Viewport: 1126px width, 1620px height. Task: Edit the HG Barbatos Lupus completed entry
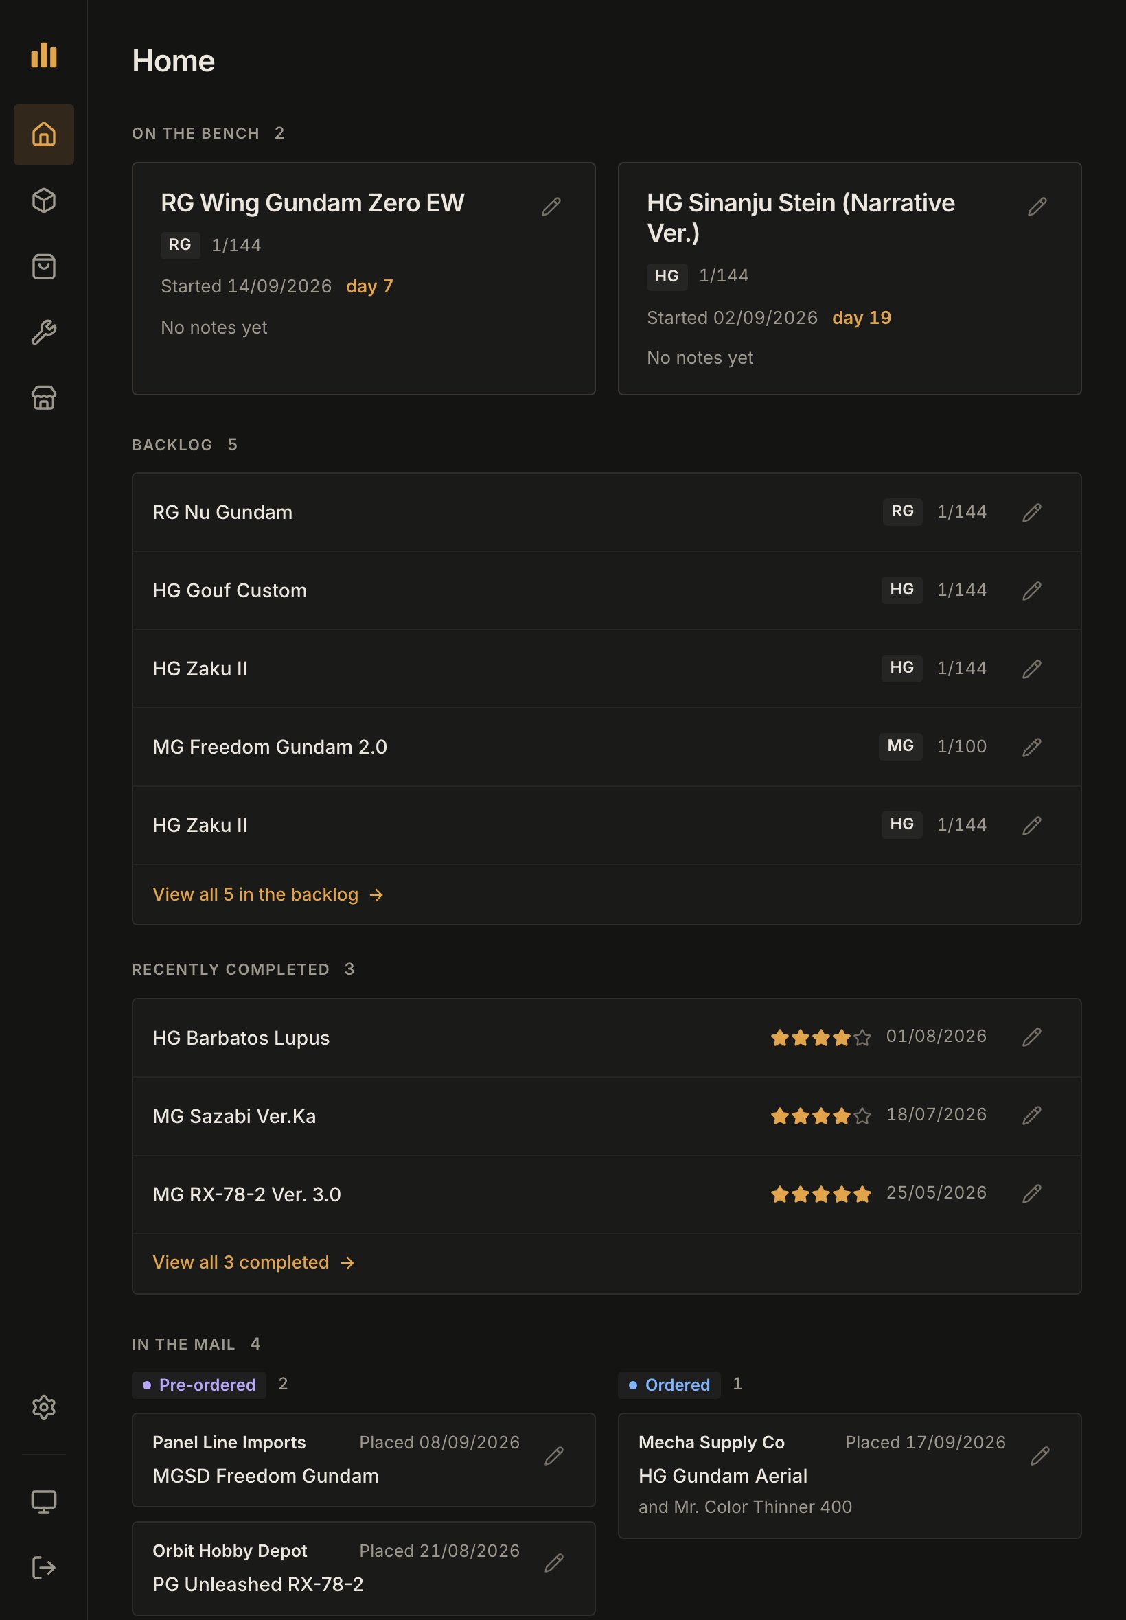pyautogui.click(x=1031, y=1037)
